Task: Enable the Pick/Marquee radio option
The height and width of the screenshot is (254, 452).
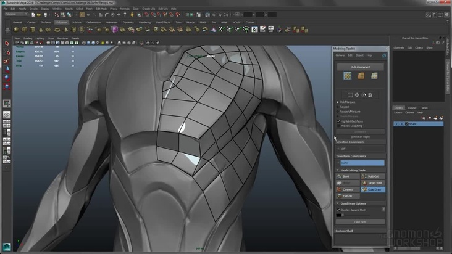Action: (337, 102)
